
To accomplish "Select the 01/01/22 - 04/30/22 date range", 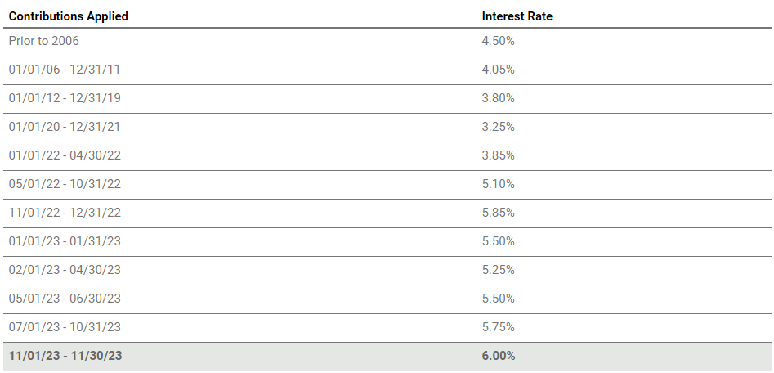I will 65,155.
